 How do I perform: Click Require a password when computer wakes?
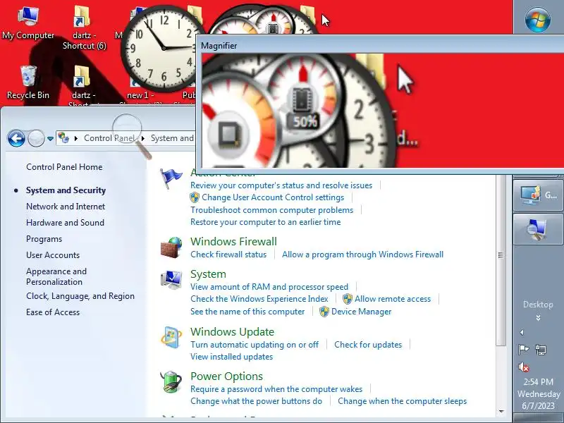pyautogui.click(x=276, y=390)
